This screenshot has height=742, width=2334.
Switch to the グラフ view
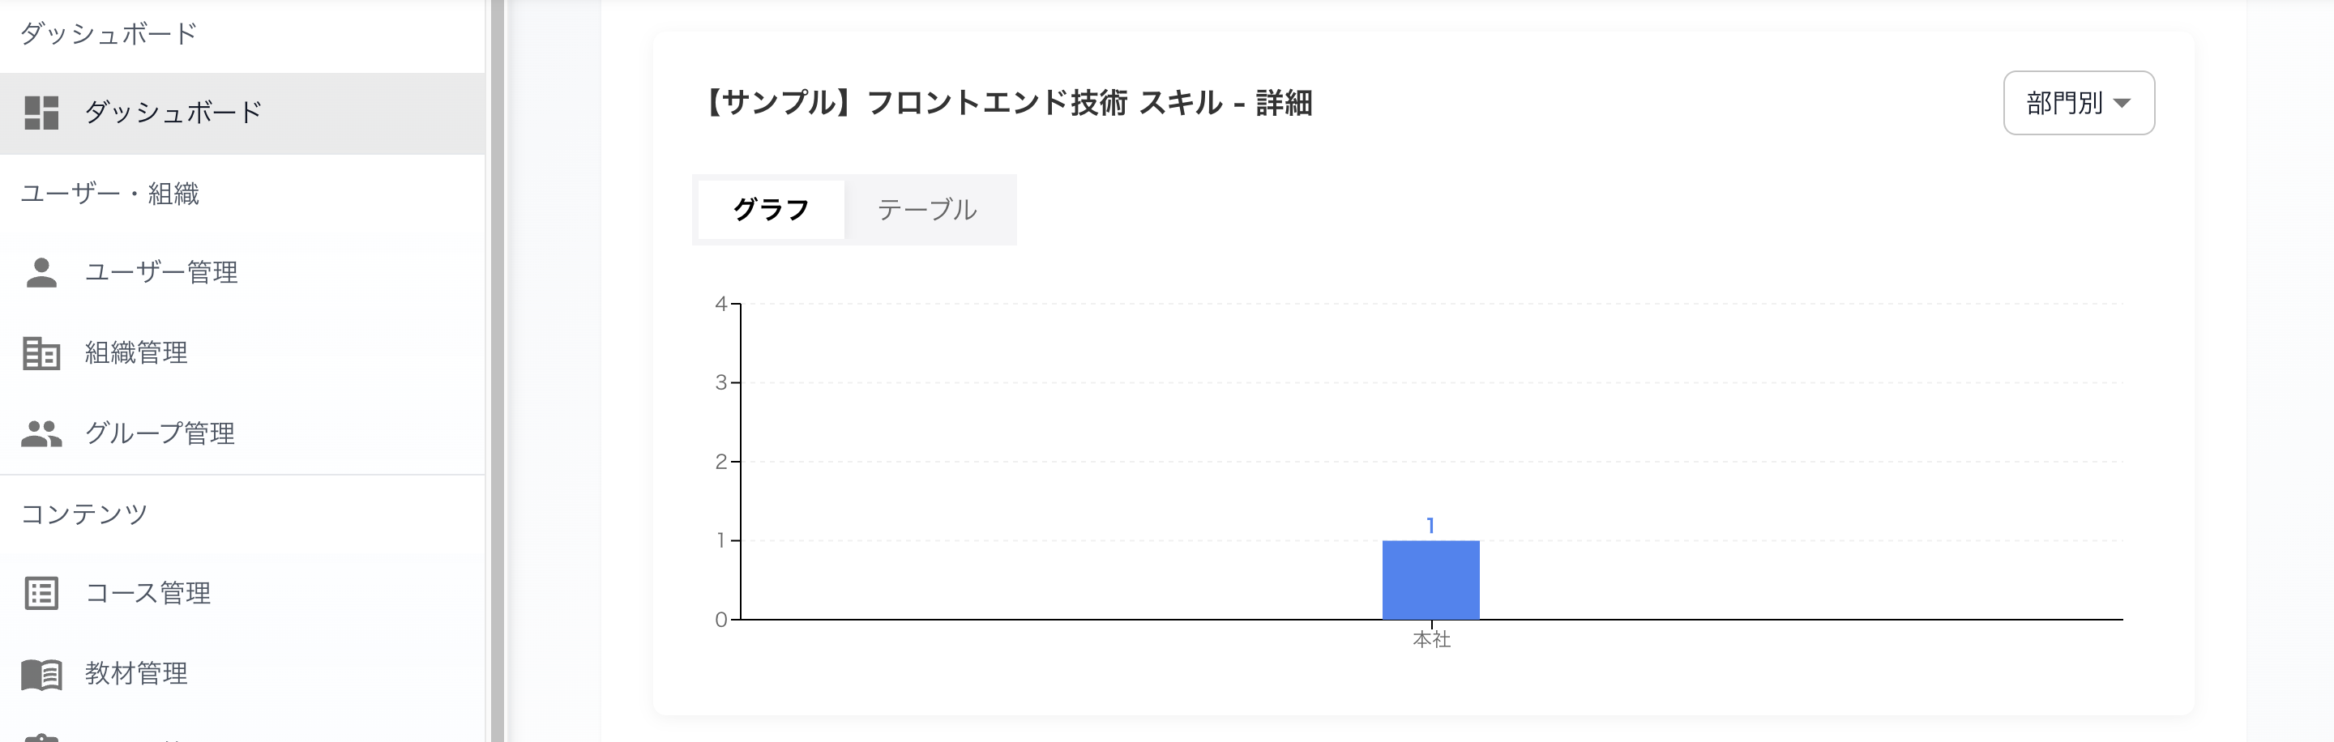click(771, 209)
